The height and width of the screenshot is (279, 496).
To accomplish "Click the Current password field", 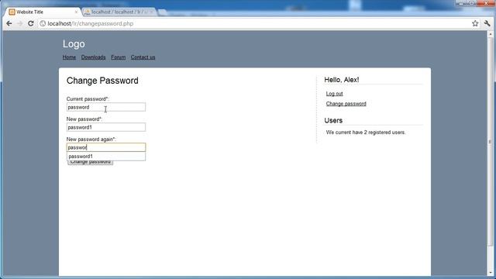I will [x=106, y=107].
